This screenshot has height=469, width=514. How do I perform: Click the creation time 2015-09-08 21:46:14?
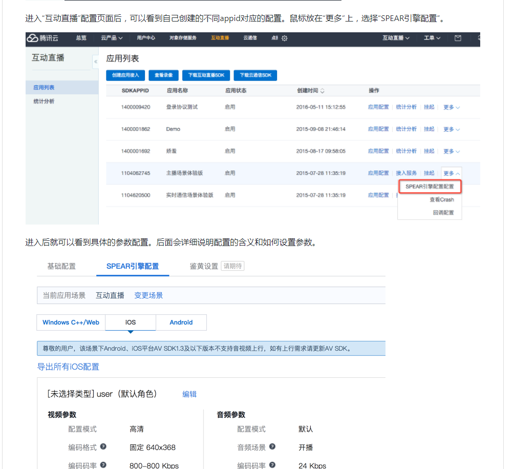click(x=321, y=129)
